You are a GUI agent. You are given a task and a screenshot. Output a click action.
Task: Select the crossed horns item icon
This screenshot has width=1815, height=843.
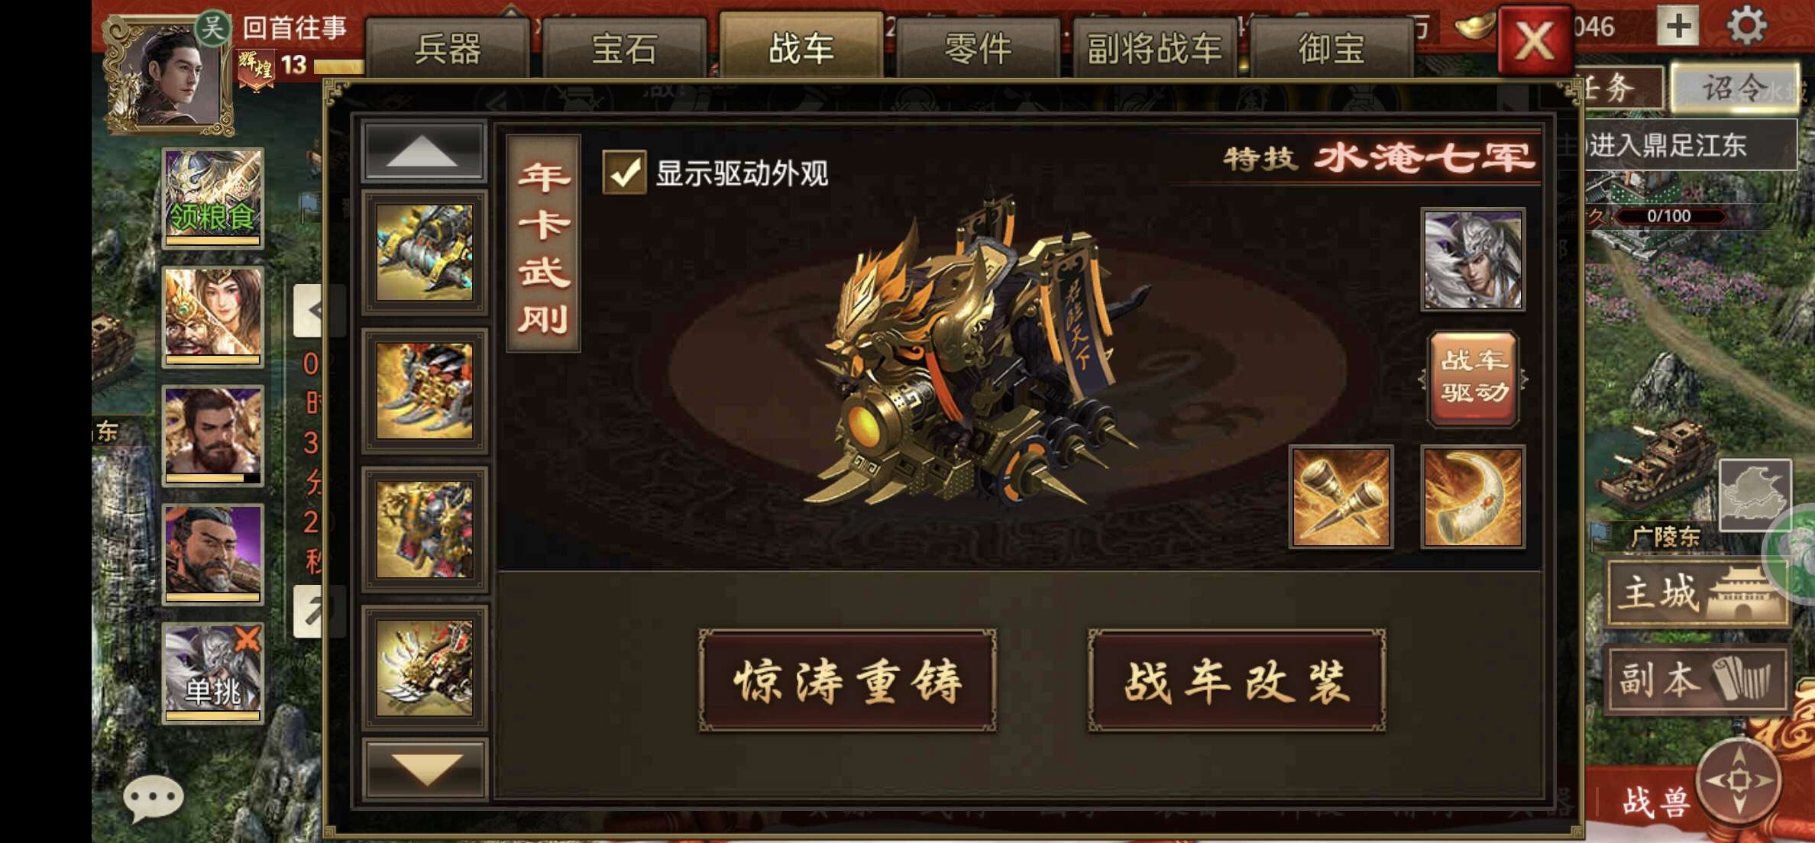1341,497
